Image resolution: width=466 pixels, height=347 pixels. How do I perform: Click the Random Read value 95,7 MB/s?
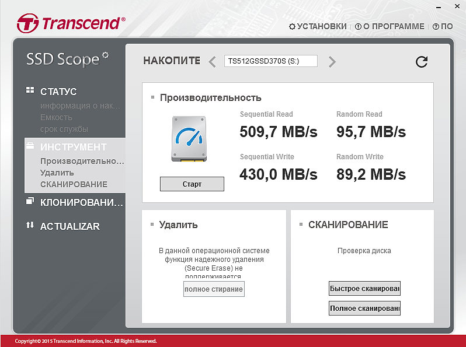(371, 132)
